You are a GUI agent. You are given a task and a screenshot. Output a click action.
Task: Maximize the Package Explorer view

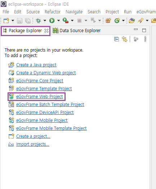144,30
